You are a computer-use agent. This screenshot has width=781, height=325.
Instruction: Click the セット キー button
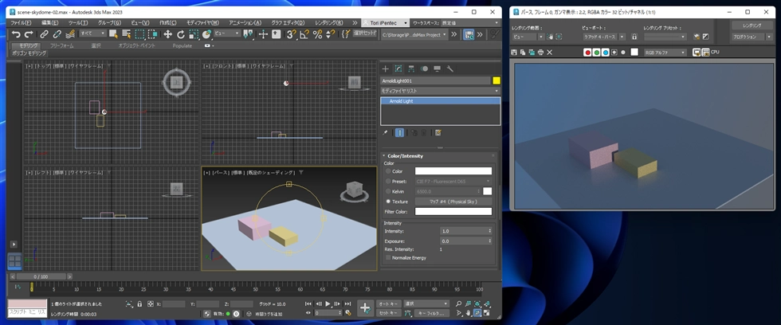(389, 313)
